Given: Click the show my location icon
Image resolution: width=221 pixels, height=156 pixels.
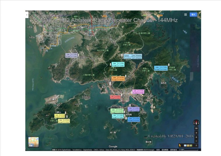Looking at the screenshot, I should click(x=196, y=133).
